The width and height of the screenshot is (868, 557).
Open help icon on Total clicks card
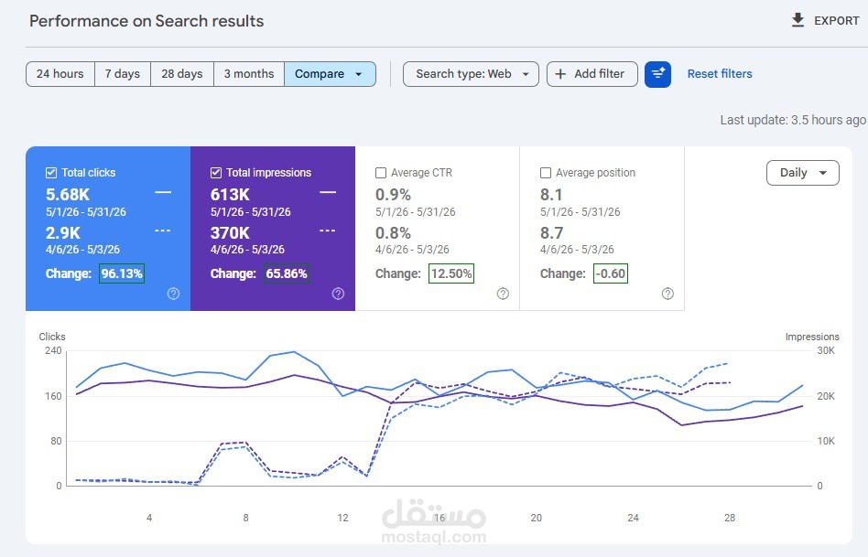173,294
